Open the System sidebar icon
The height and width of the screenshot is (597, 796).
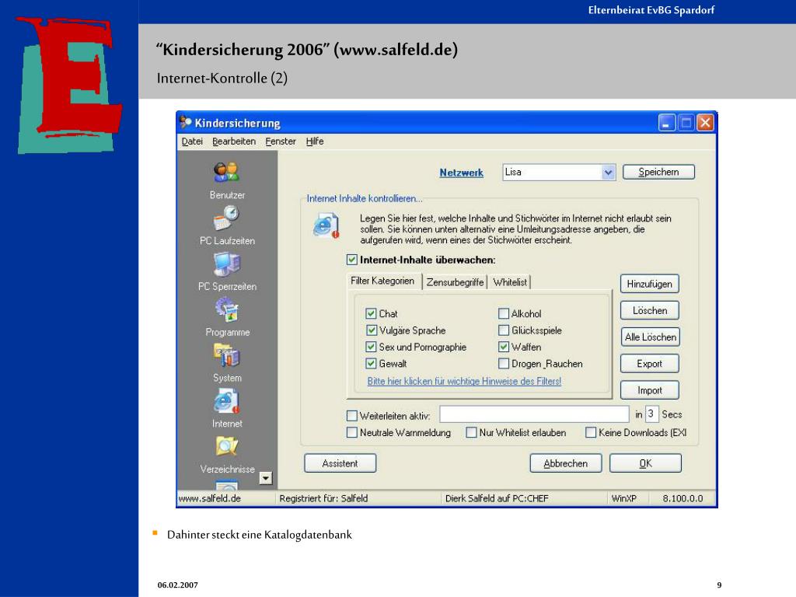tap(226, 355)
